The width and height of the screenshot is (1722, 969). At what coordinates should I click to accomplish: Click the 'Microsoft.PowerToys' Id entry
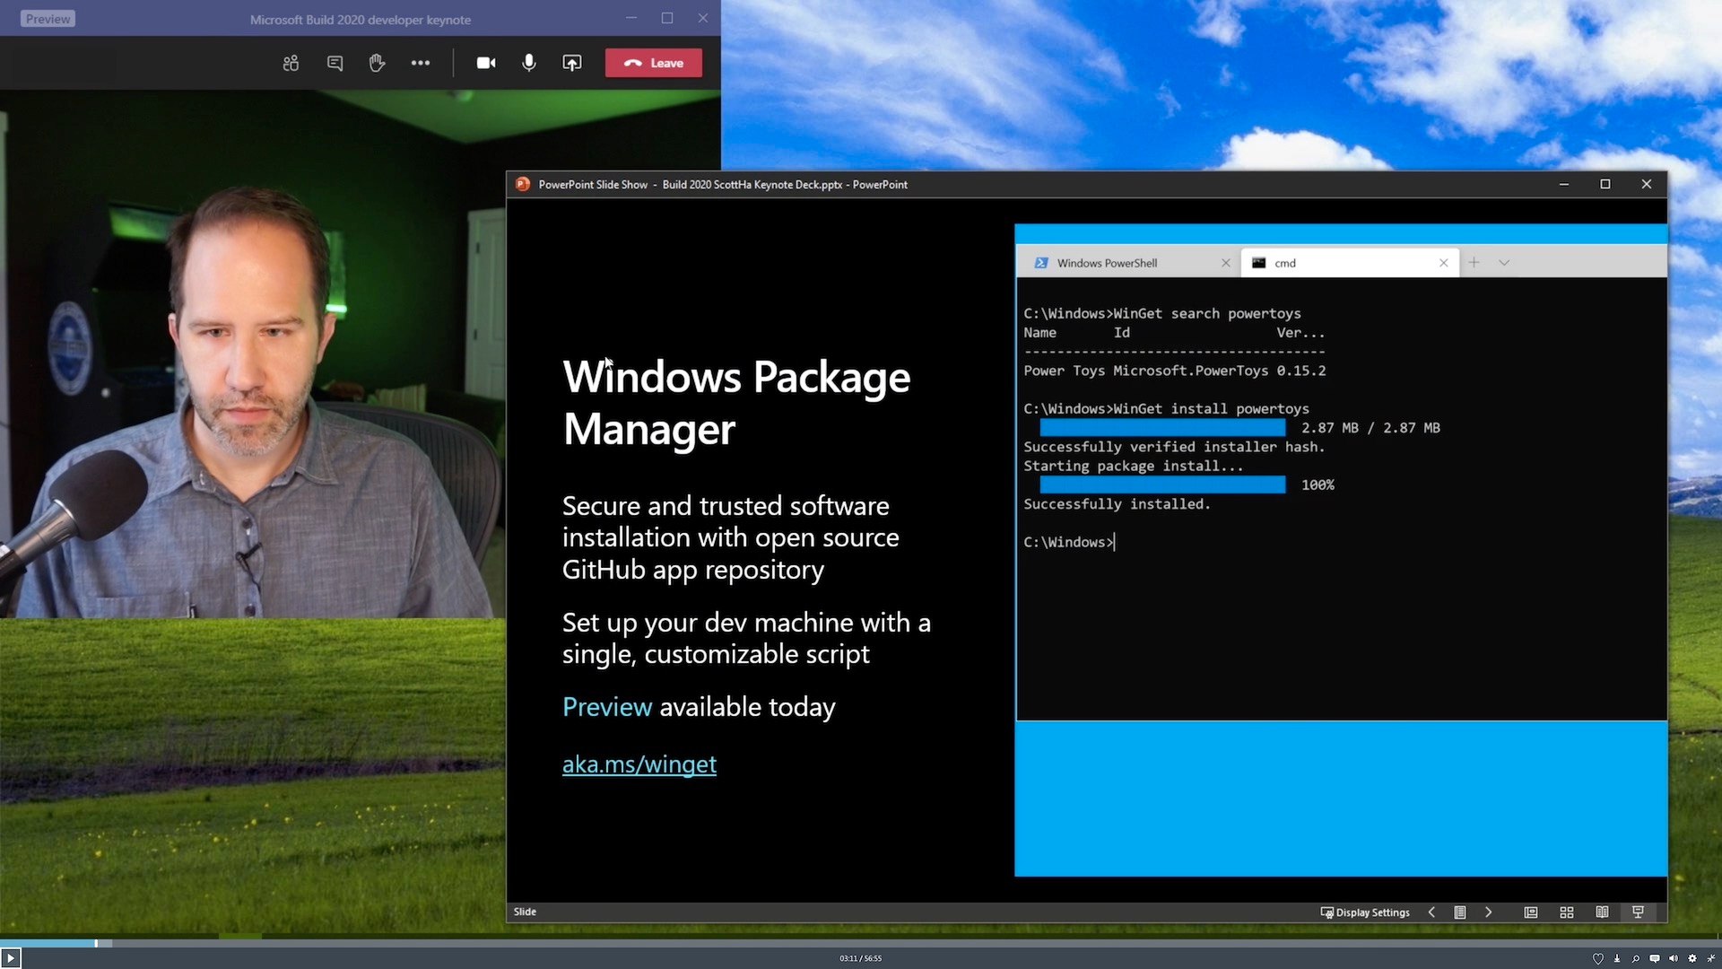[x=1190, y=371]
